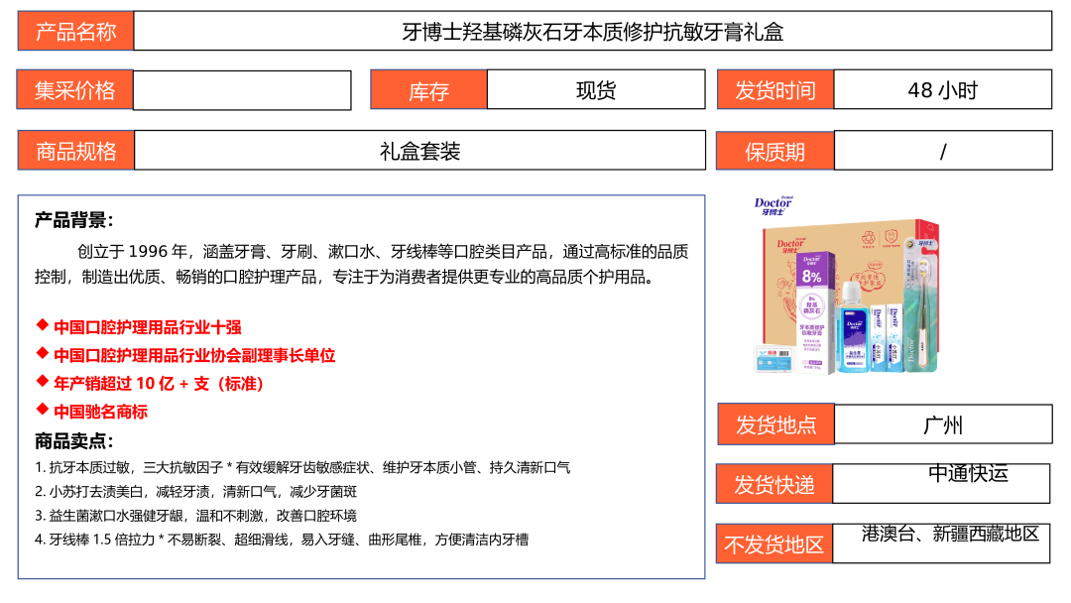Click the 中通快运 courier text
Image resolution: width=1071 pixels, height=603 pixels.
click(x=968, y=474)
